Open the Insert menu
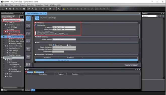 [x=17, y=5]
